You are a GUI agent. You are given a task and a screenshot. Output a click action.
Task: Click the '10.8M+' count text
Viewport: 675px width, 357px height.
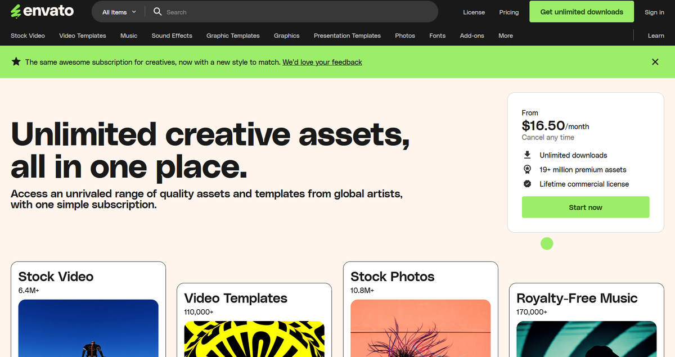362,290
